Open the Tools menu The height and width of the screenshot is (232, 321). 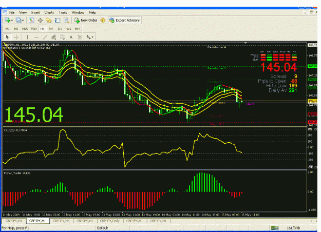pyautogui.click(x=63, y=12)
